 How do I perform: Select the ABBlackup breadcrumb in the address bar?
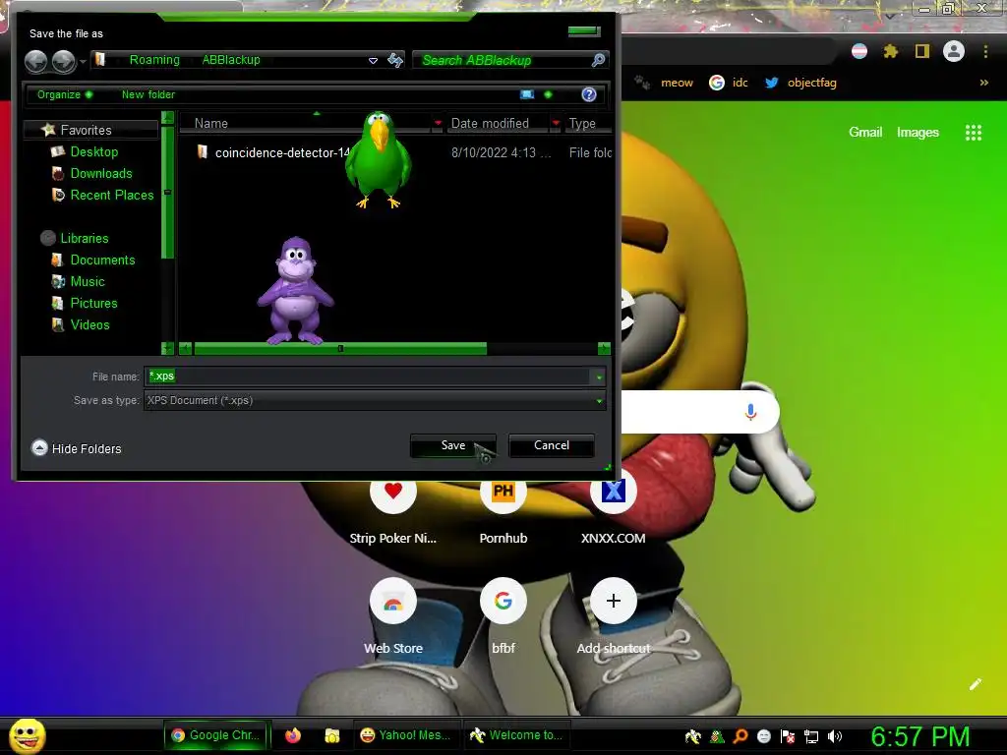click(231, 60)
